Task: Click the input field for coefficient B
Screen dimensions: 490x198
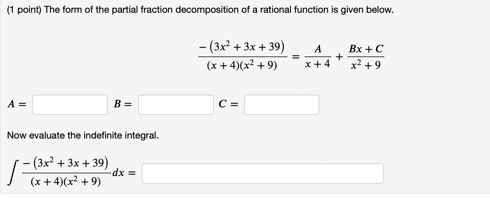Action: [175, 104]
